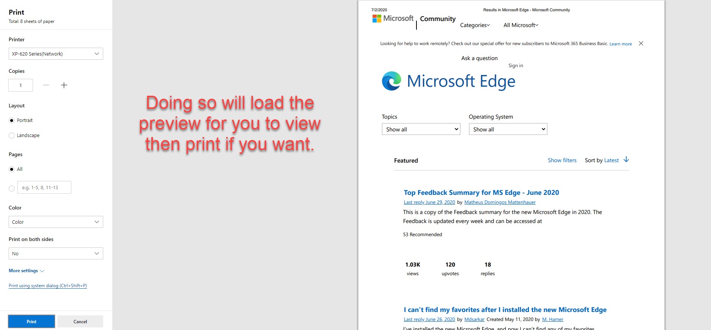Select Landscape layout
The width and height of the screenshot is (711, 330).
coord(12,136)
